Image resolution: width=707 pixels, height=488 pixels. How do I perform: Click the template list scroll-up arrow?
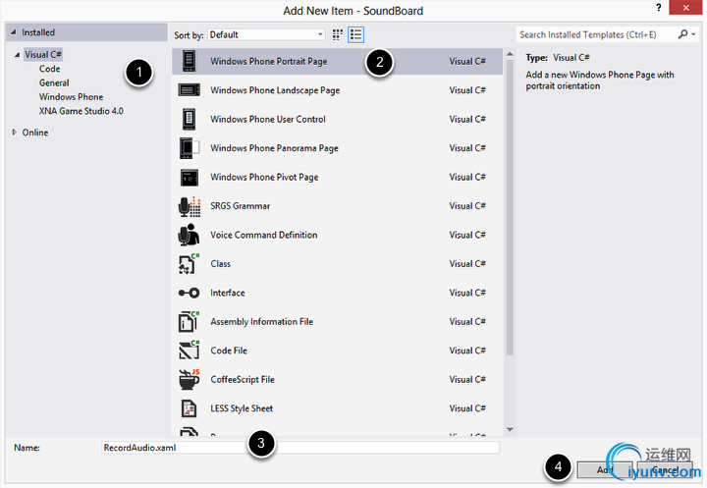click(510, 54)
